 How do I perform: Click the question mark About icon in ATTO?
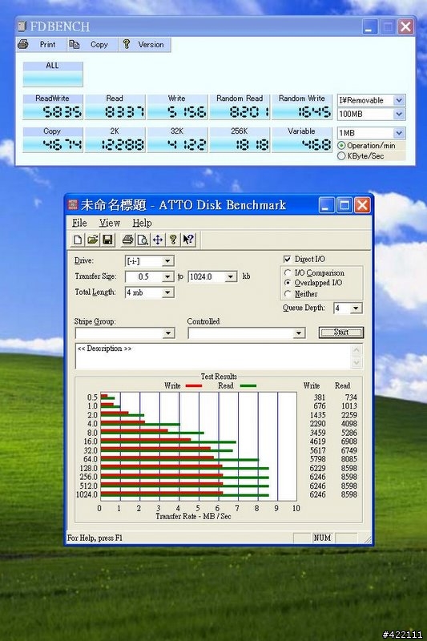coord(173,240)
